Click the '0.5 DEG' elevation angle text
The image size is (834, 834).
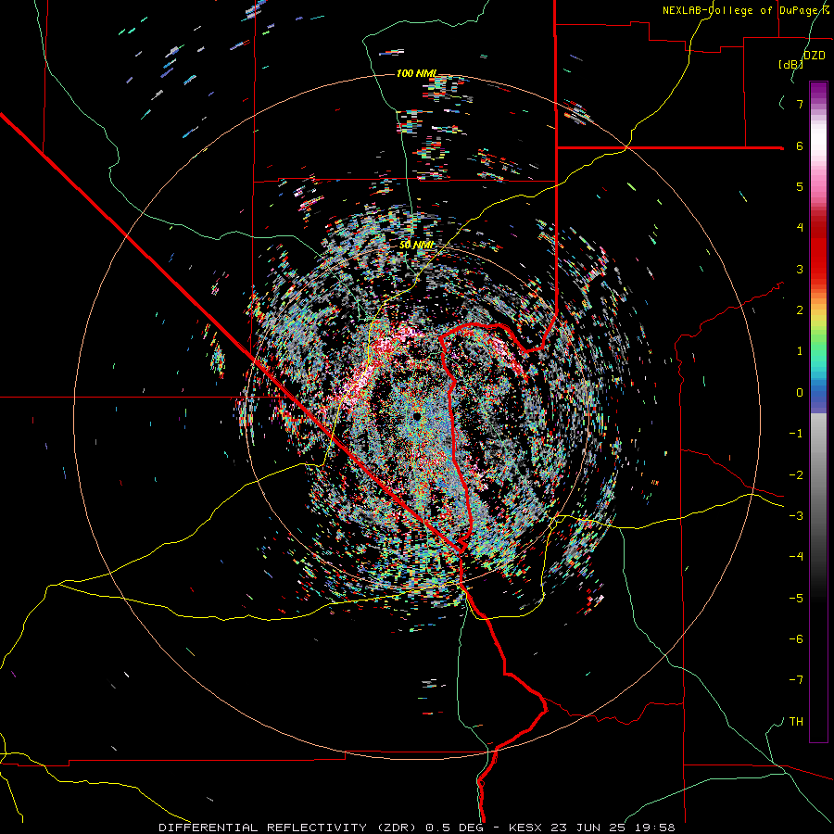tap(455, 828)
